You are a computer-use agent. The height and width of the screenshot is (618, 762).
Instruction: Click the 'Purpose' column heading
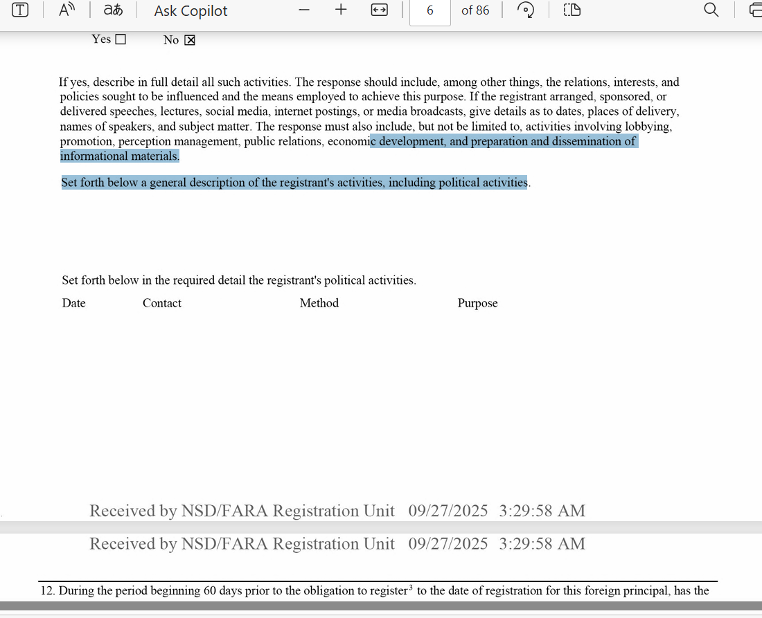coord(477,303)
